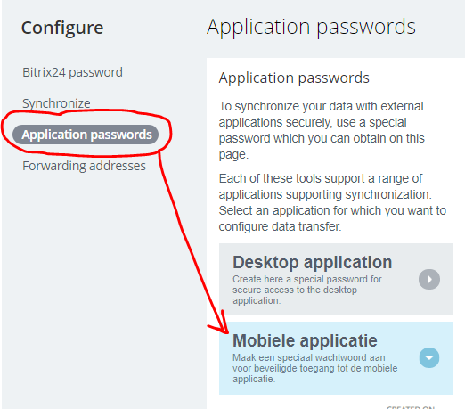Click the light blue Mobiele applicatie card background
Screen dimensions: 465x409
coord(336,358)
